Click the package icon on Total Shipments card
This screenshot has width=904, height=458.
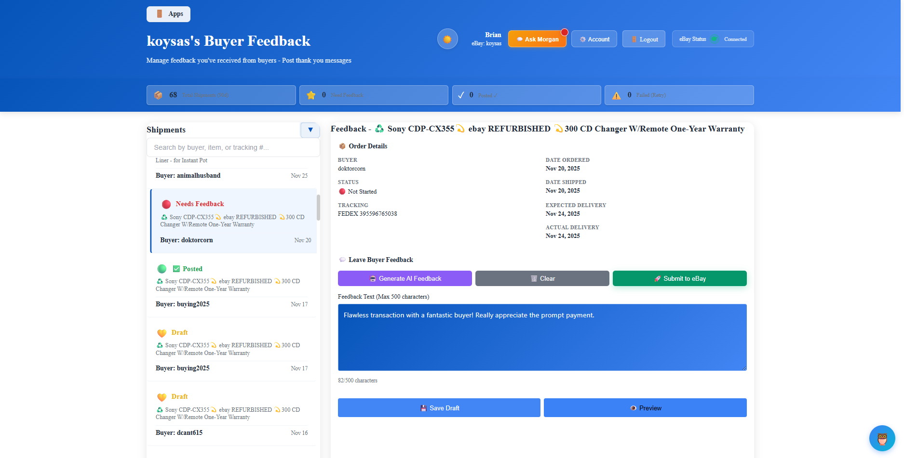[158, 95]
